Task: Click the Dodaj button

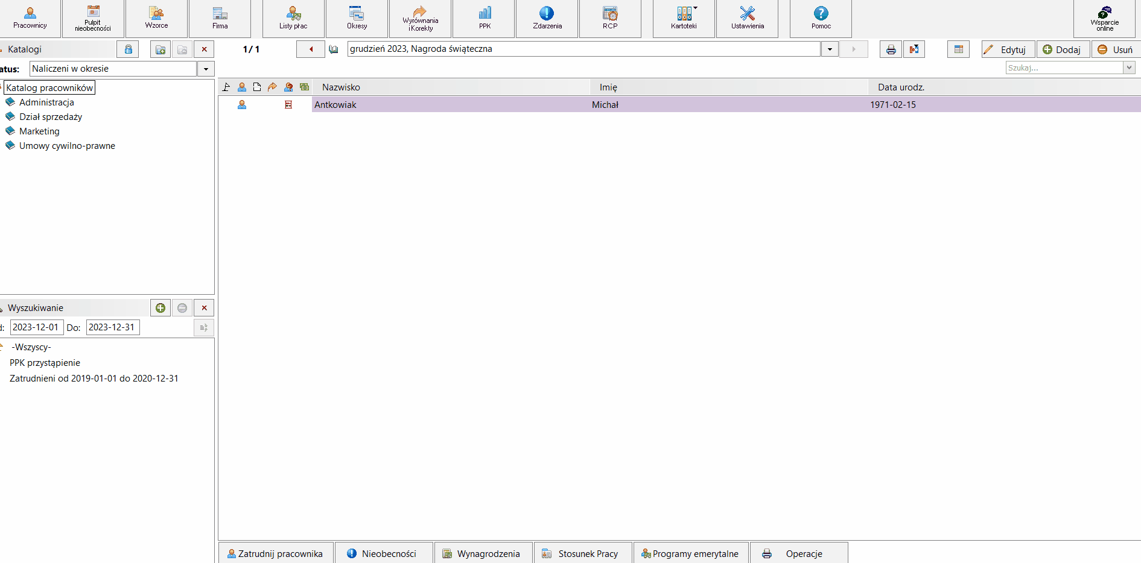Action: pos(1063,49)
